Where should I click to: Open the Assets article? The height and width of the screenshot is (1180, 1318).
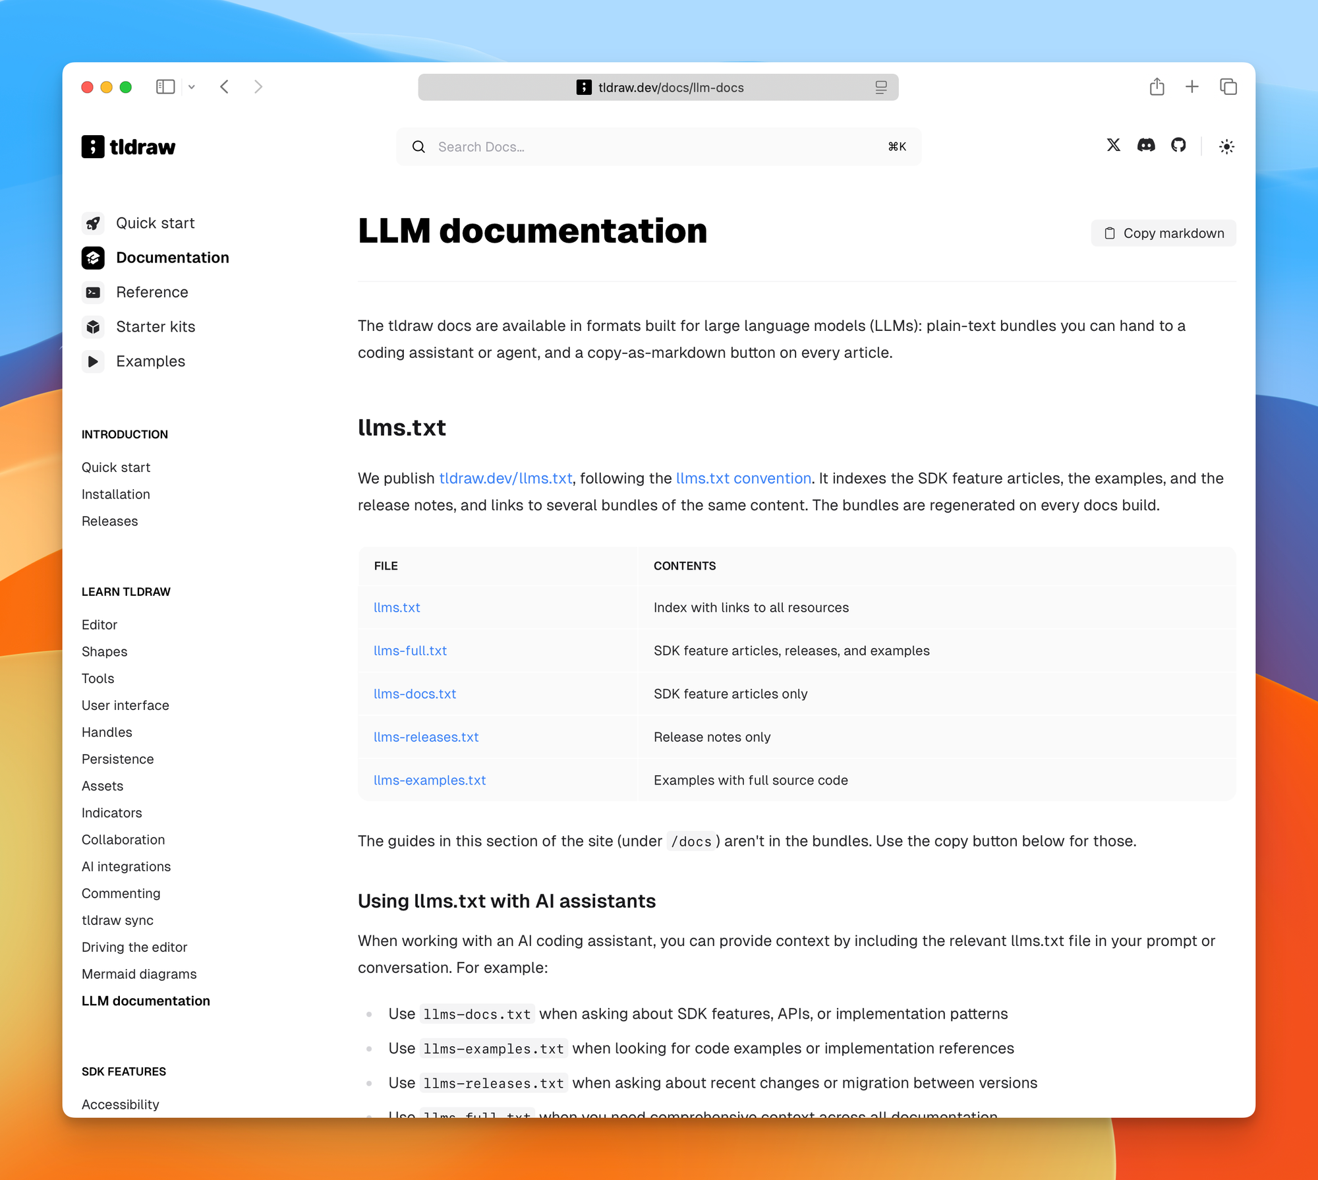103,786
